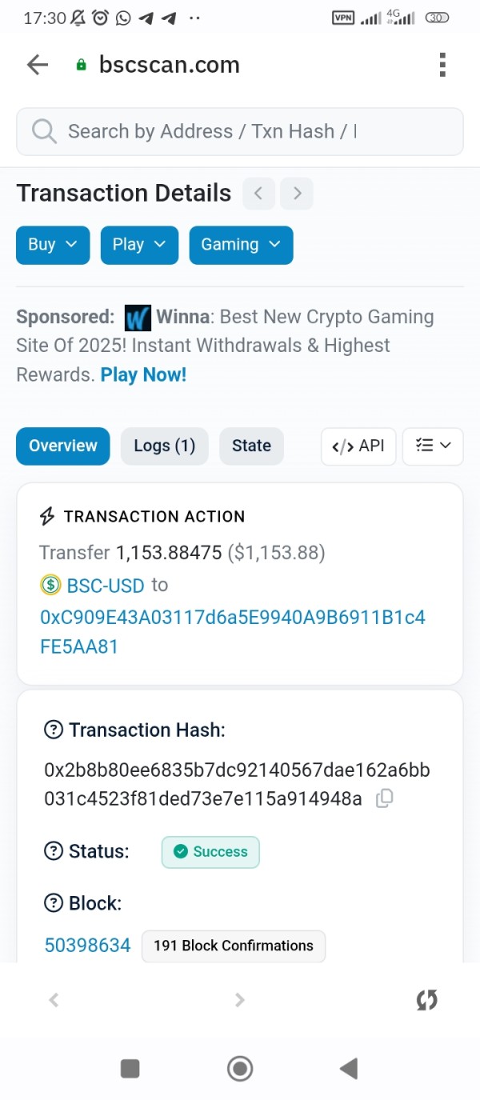Open block 50398634
Viewport: 480px width, 1100px height.
coord(87,946)
